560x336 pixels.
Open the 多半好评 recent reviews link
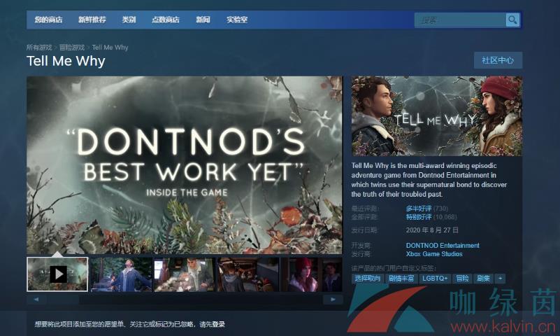pos(419,209)
